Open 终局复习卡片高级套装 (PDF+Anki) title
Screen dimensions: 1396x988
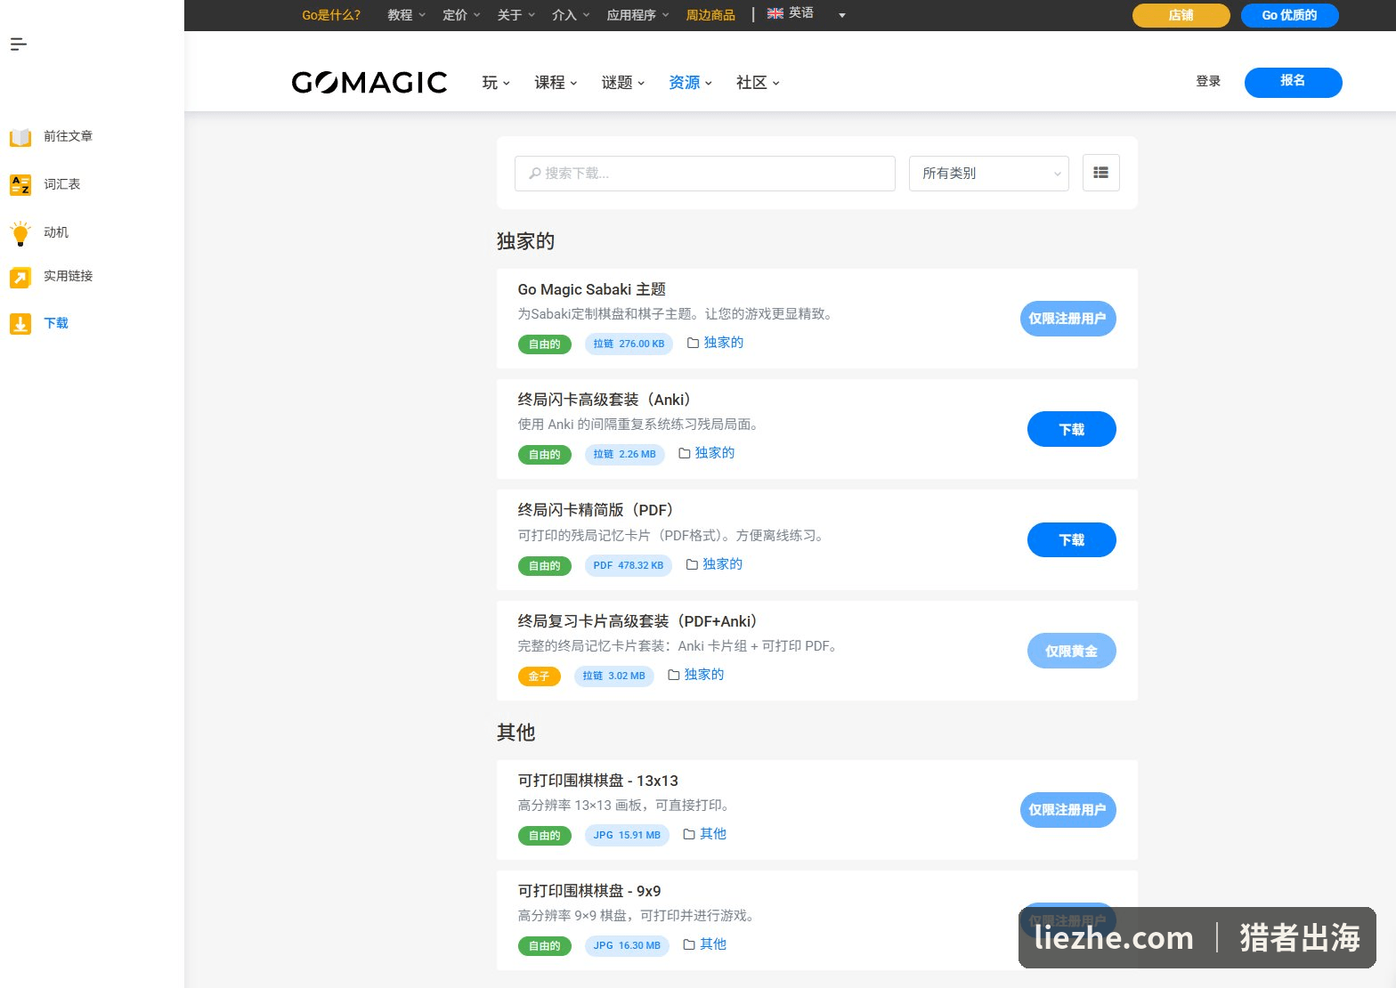click(637, 621)
